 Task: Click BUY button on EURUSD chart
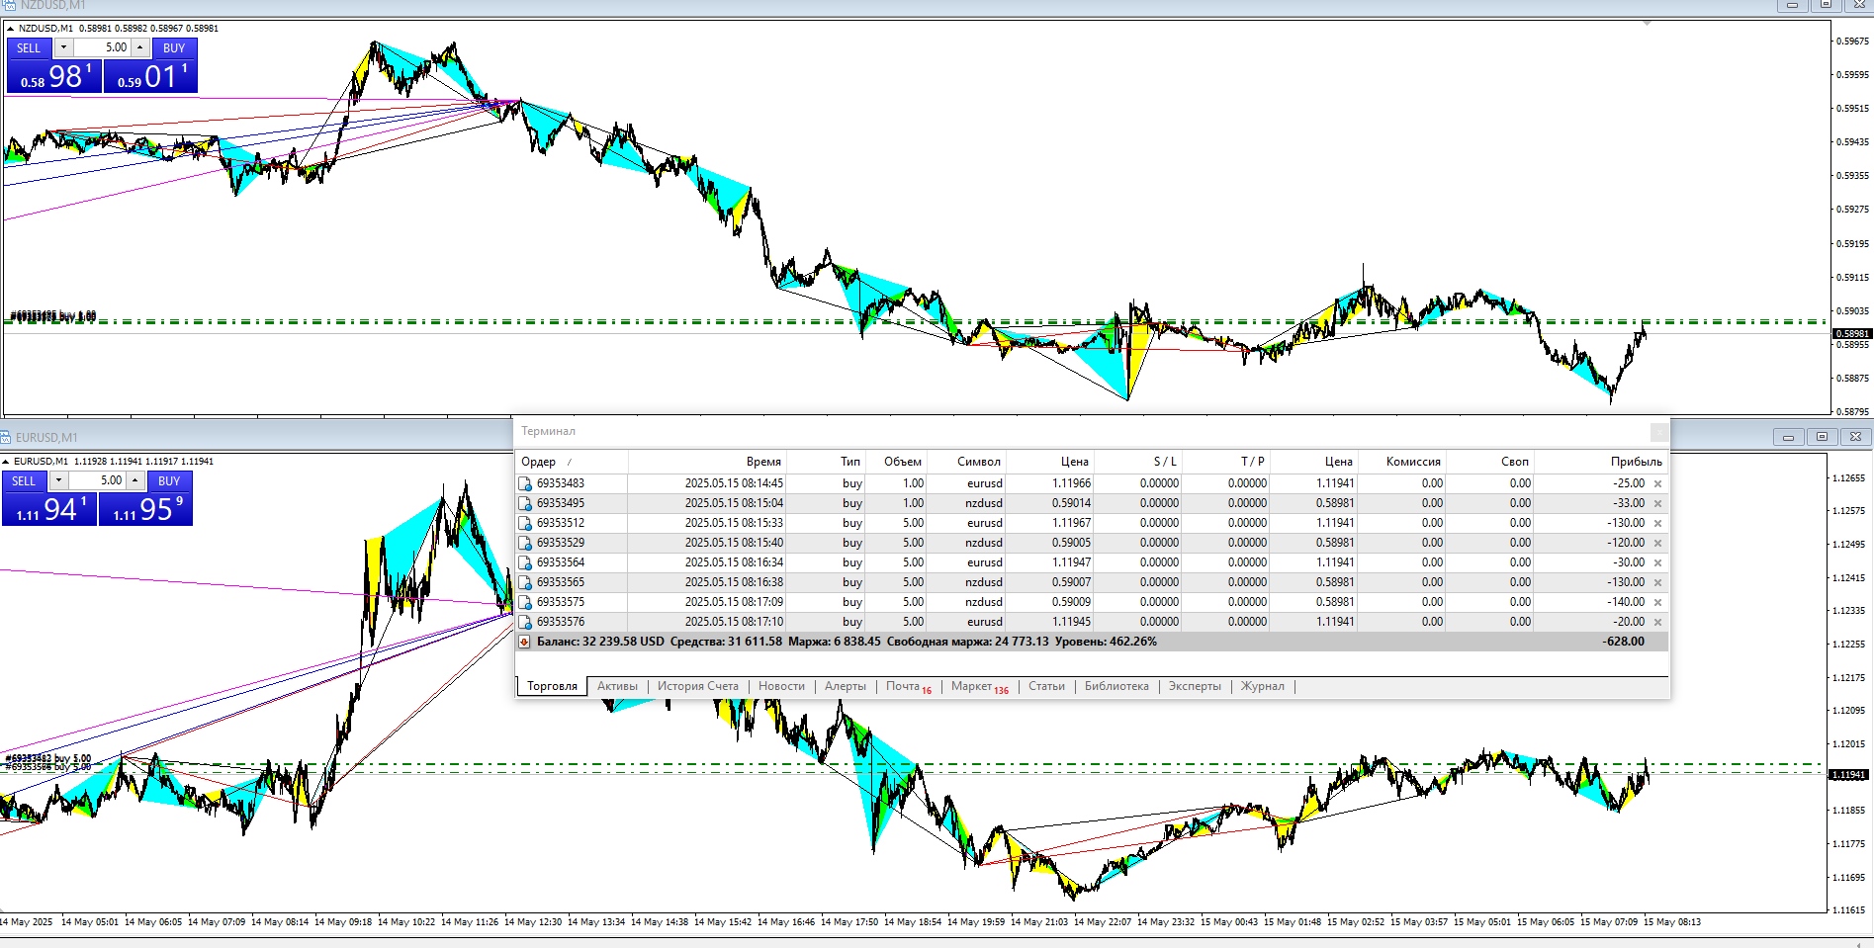[x=169, y=480]
